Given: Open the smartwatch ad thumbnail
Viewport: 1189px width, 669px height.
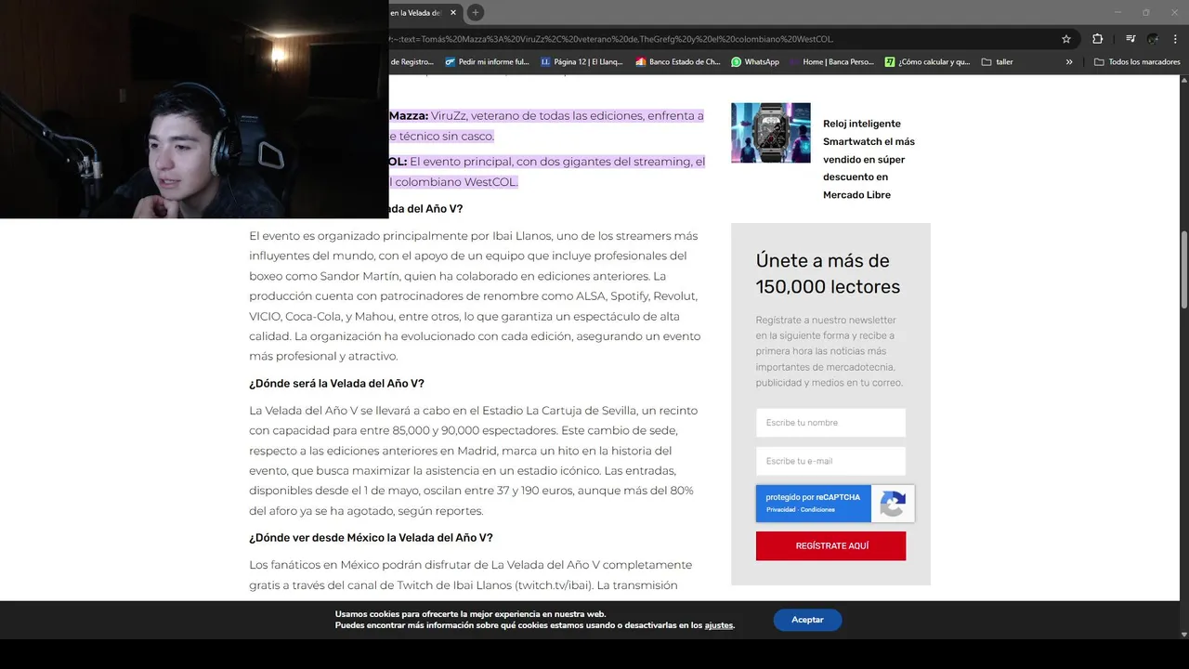Looking at the screenshot, I should 770,133.
